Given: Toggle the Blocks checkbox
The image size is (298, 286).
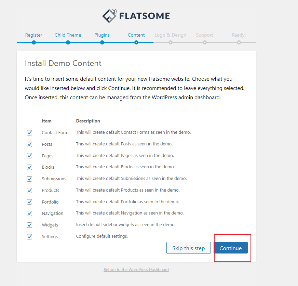Looking at the screenshot, I should pyautogui.click(x=29, y=167).
